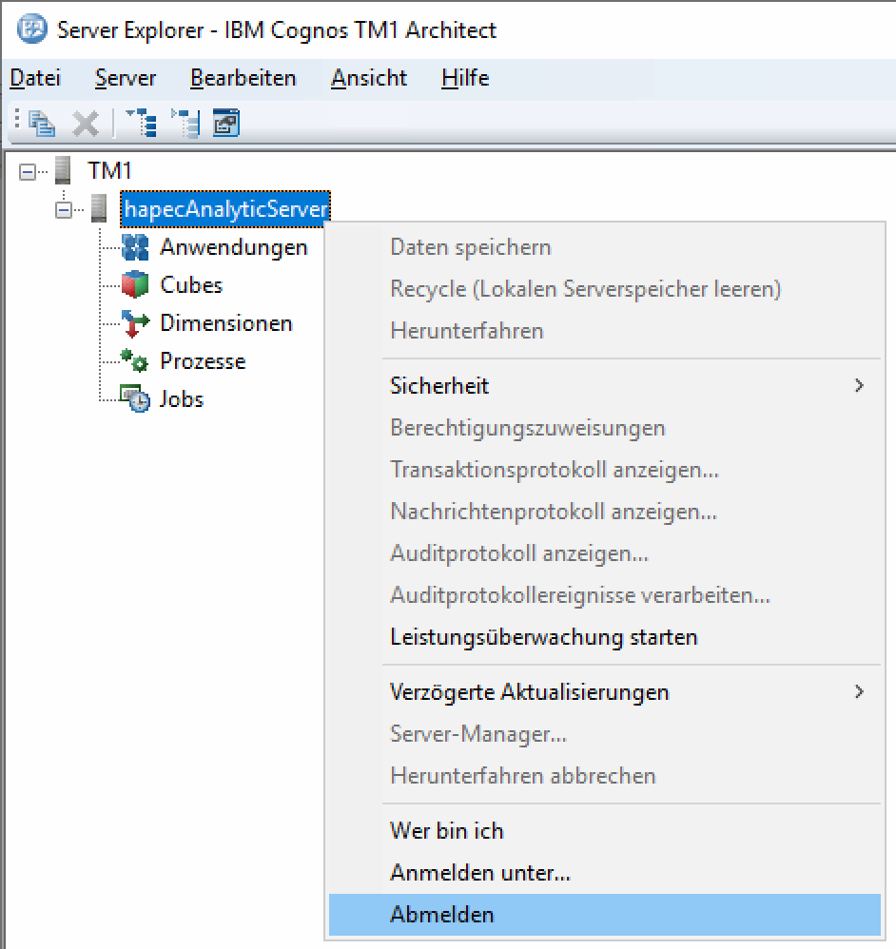Click the properties window toolbar icon
This screenshot has width=896, height=949.
(225, 124)
